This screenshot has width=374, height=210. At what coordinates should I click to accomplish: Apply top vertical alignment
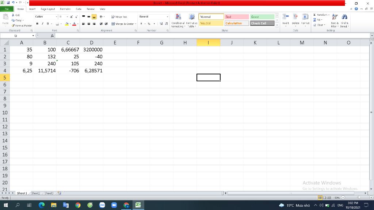click(x=84, y=17)
